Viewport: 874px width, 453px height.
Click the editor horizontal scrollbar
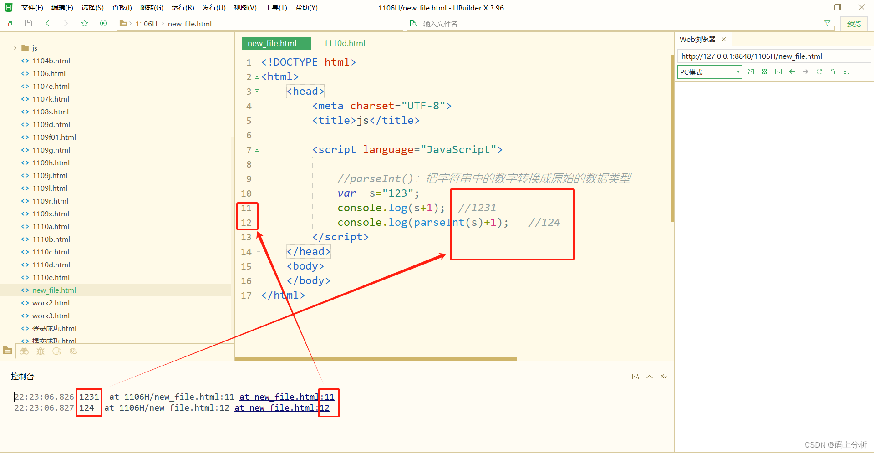[376, 359]
